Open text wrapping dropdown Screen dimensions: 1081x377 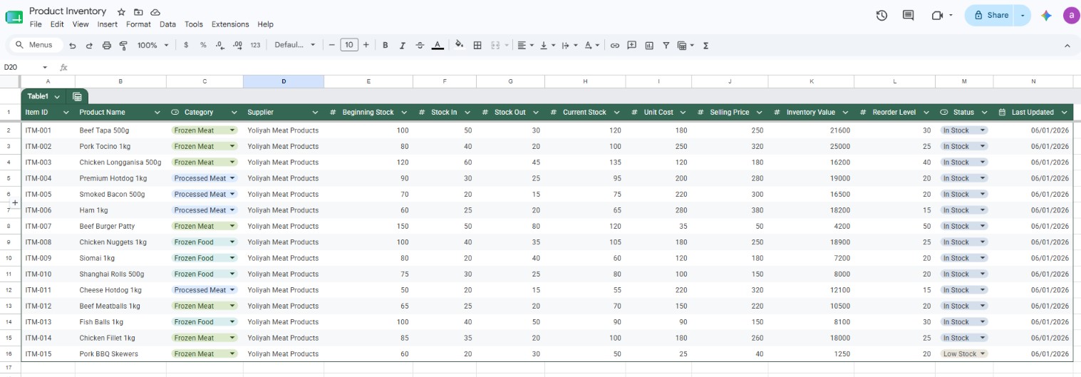click(569, 45)
